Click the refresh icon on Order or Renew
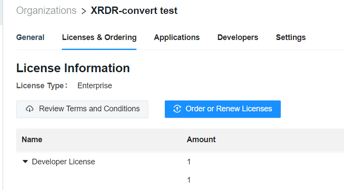Screen dimensions: 344x190 point(177,109)
